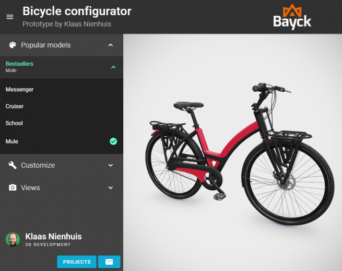Click the camera icon next to Views

click(x=13, y=188)
